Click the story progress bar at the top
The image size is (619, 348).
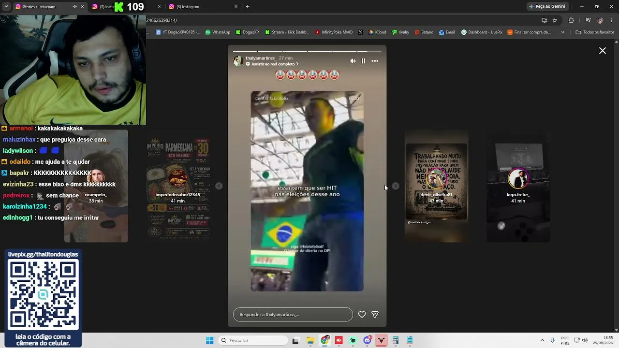pos(307,51)
